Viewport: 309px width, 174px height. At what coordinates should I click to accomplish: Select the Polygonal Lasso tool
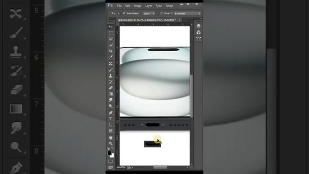tap(111, 39)
